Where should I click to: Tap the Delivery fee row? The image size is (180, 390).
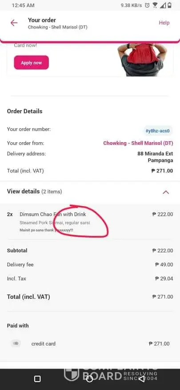pyautogui.click(x=90, y=264)
